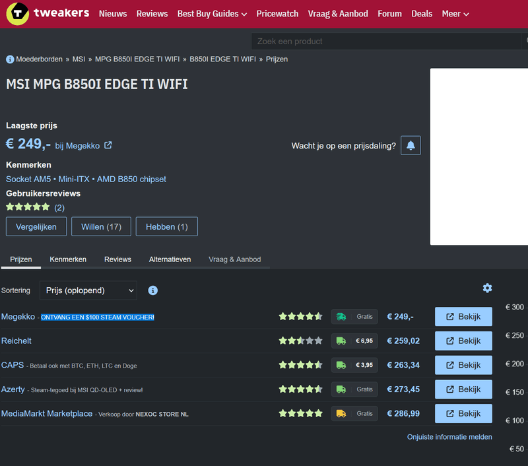
Task: Click Bekijk button for MediaMarkt Marketplace
Action: [463, 413]
